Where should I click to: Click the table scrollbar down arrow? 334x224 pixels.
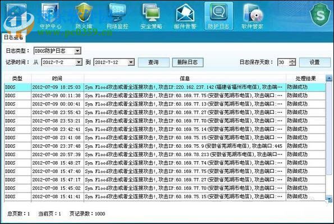(329, 199)
